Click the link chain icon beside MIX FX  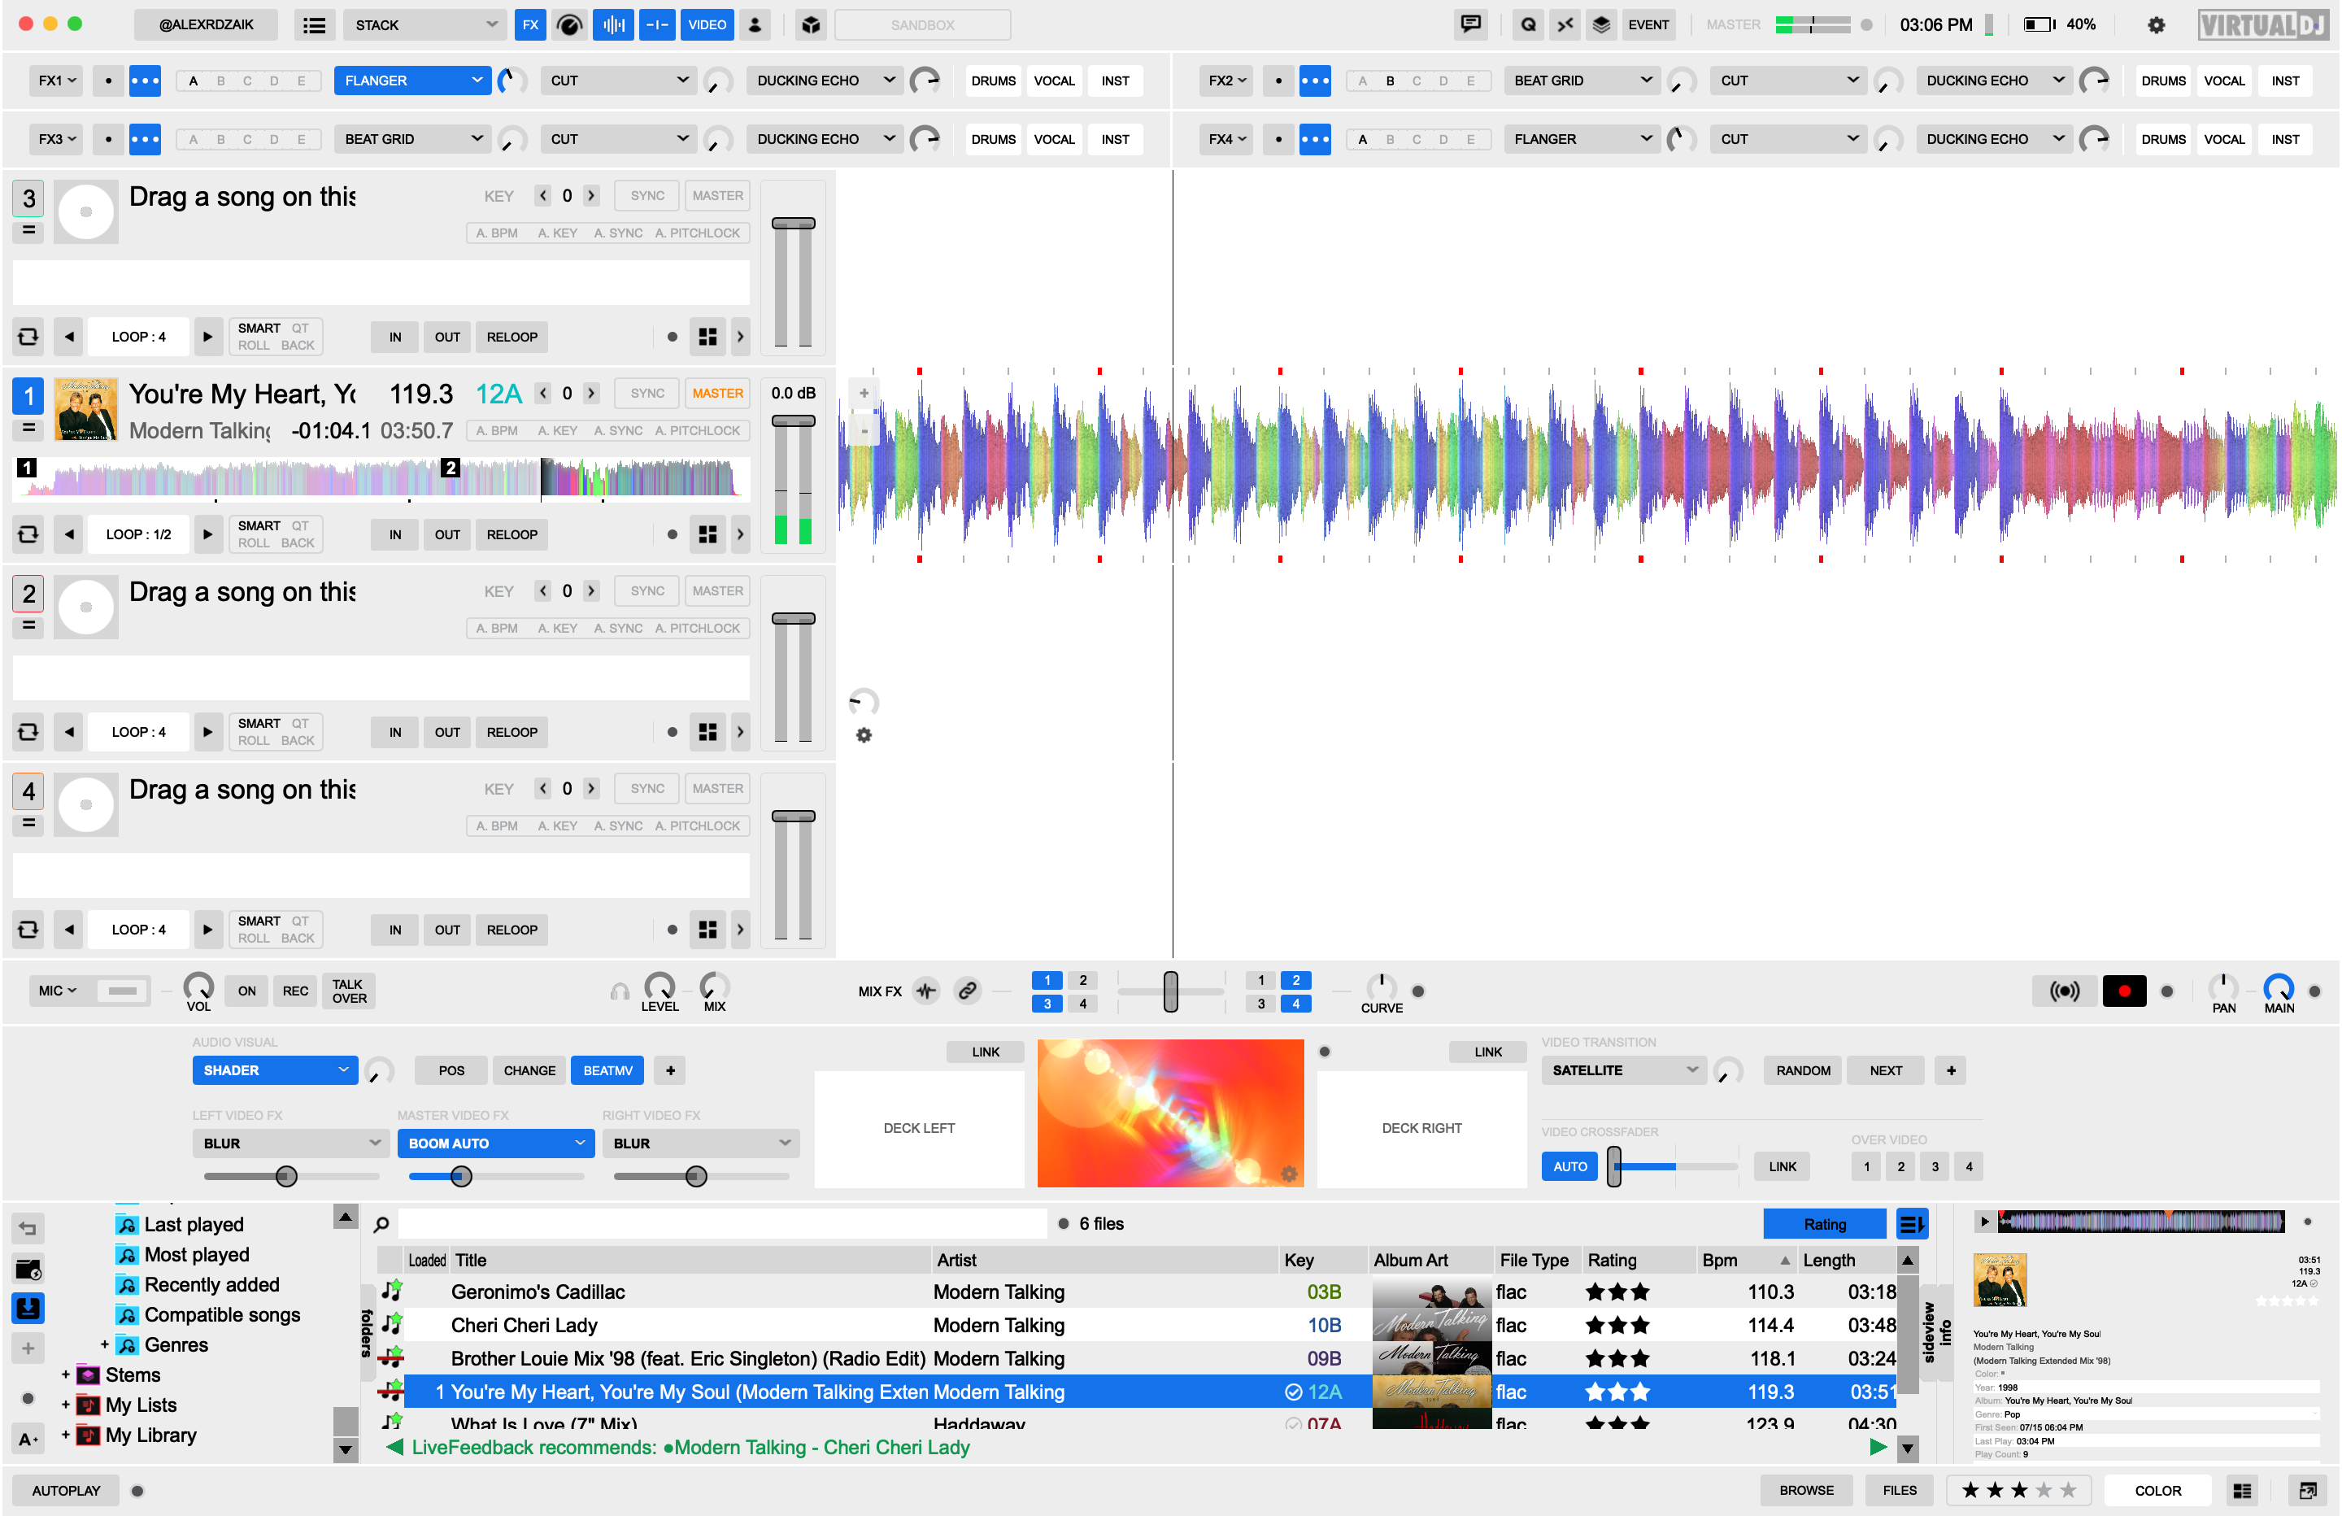click(968, 991)
